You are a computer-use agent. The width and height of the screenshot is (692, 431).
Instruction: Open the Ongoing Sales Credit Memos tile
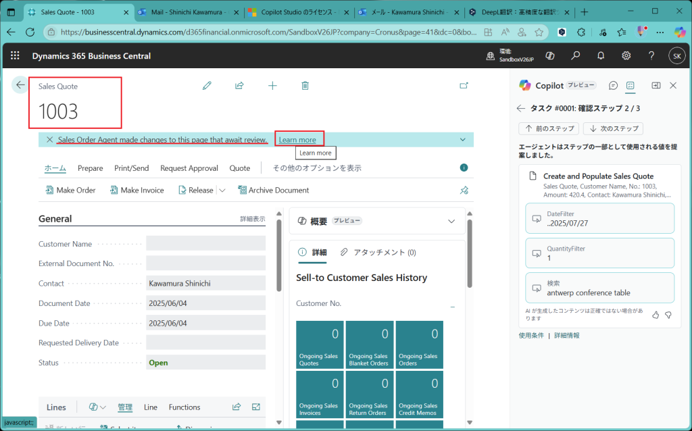click(419, 395)
